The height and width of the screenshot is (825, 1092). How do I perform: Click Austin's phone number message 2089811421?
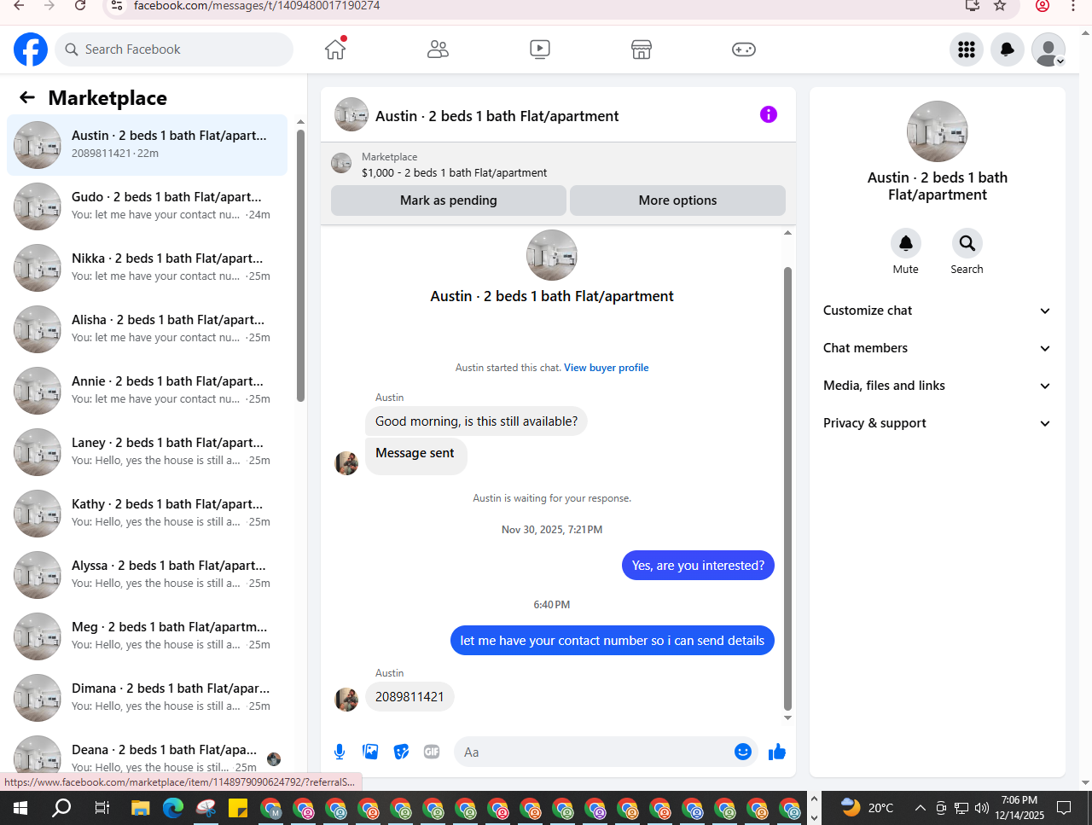[409, 697]
